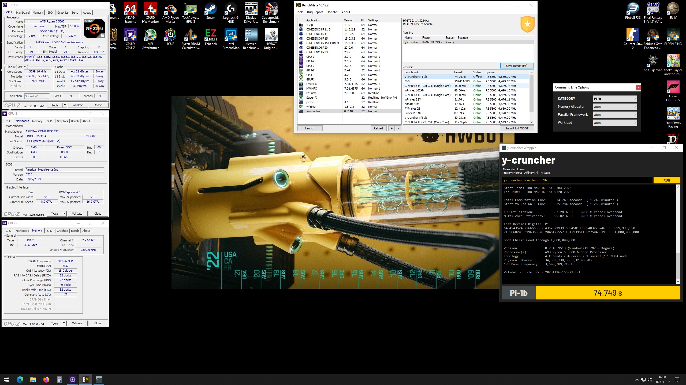Viewport: 686px width, 385px height.
Task: Open CPUID HWMonitor desktop icon
Action: [150, 12]
